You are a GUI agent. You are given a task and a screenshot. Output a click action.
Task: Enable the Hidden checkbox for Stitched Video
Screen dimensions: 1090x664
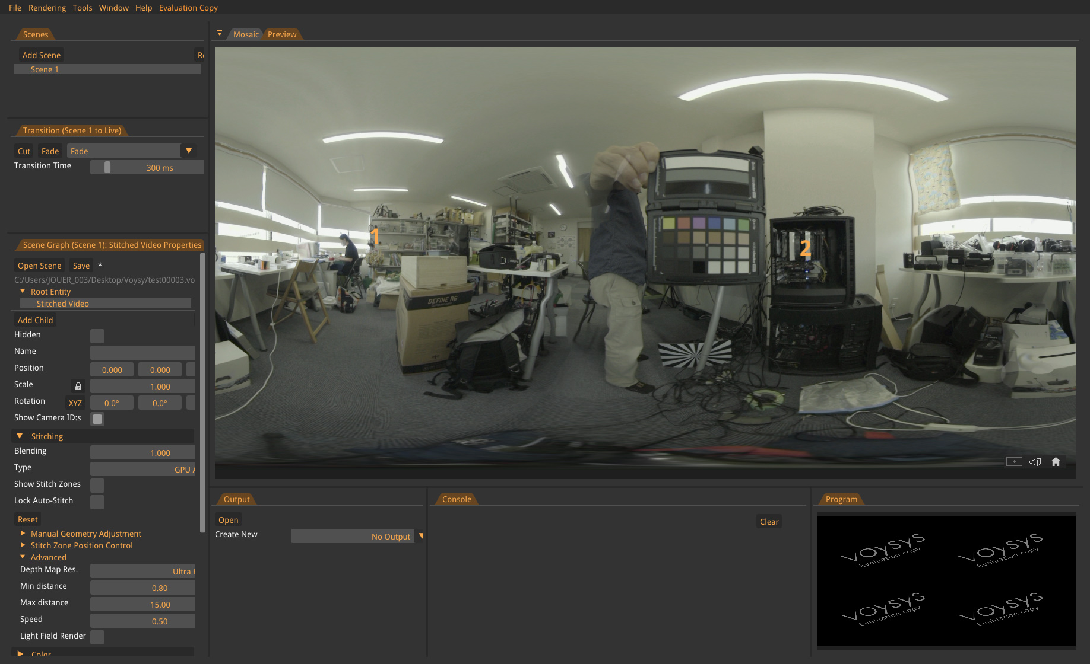[97, 336]
